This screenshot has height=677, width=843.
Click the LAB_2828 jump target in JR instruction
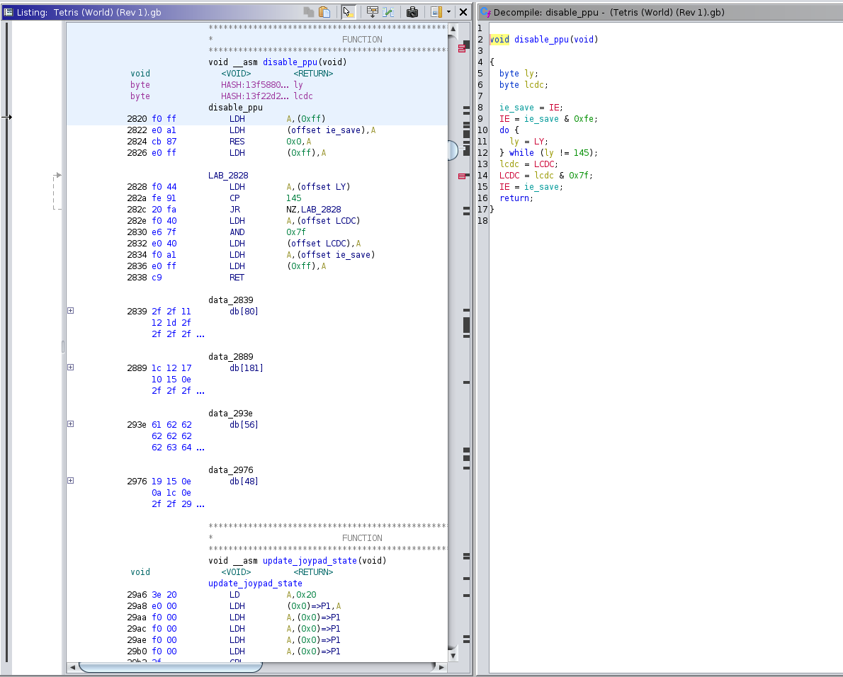click(320, 210)
